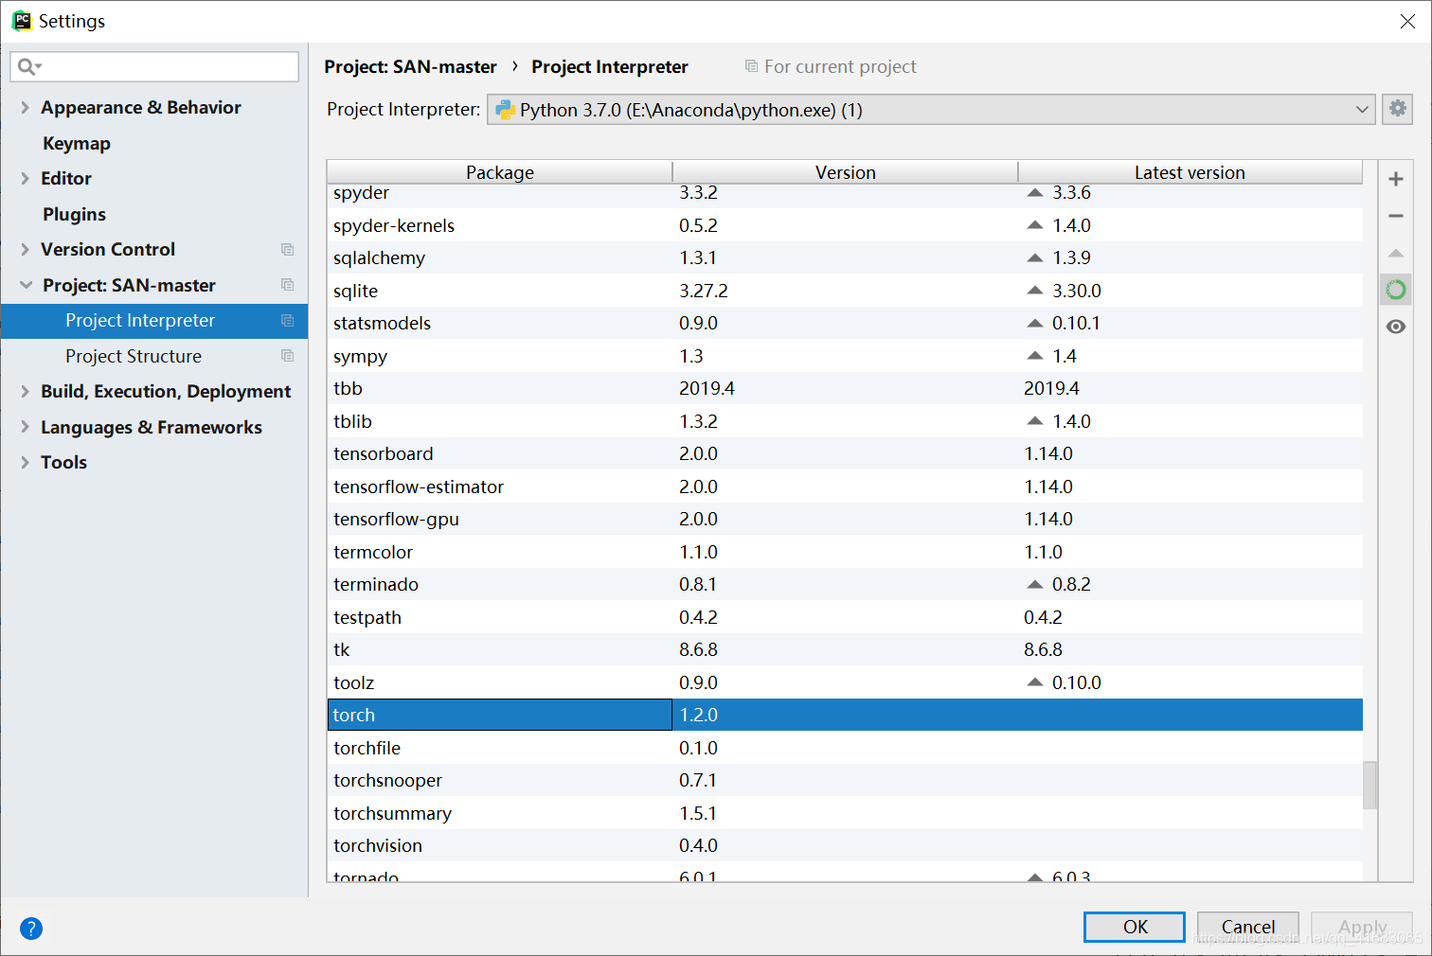This screenshot has width=1432, height=956.
Task: Select the termcolor package row
Action: (x=845, y=552)
